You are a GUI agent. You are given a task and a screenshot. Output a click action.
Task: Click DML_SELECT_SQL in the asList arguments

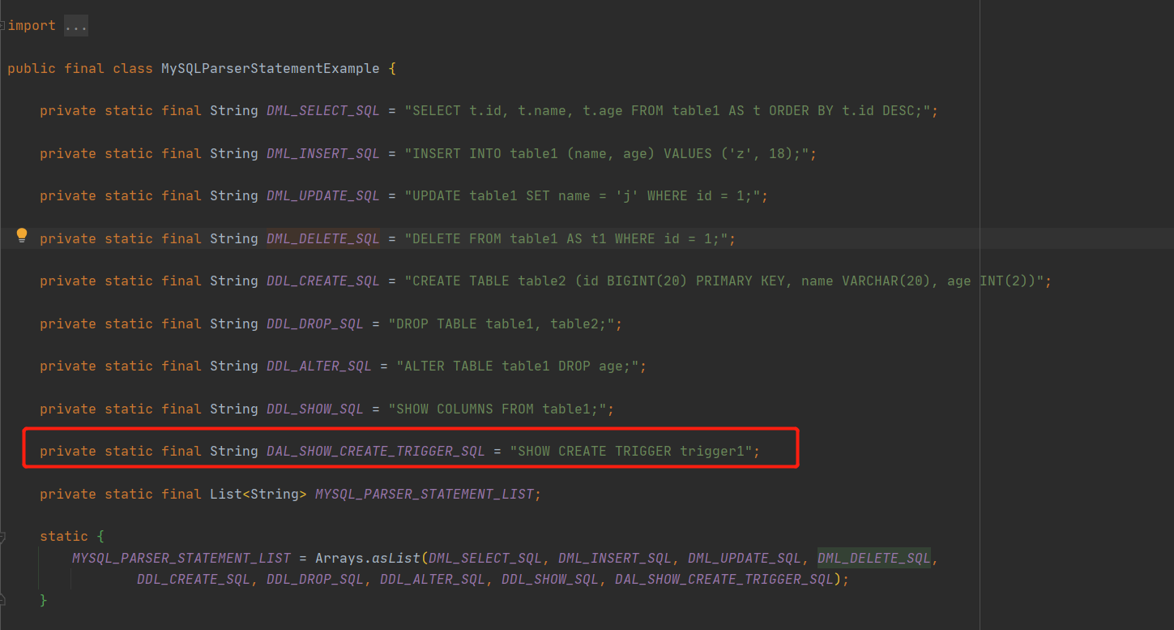click(x=485, y=559)
